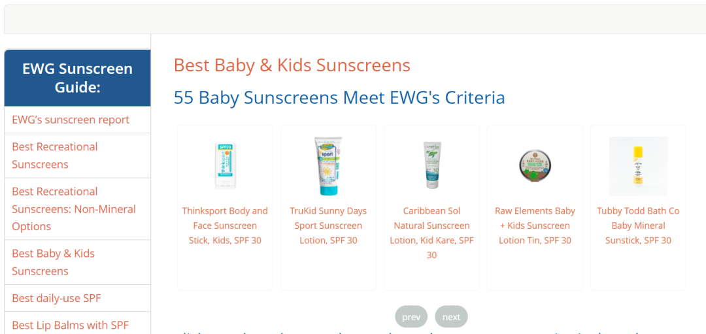Click the EWG Sunscreen Guide sidebar header

coord(77,78)
